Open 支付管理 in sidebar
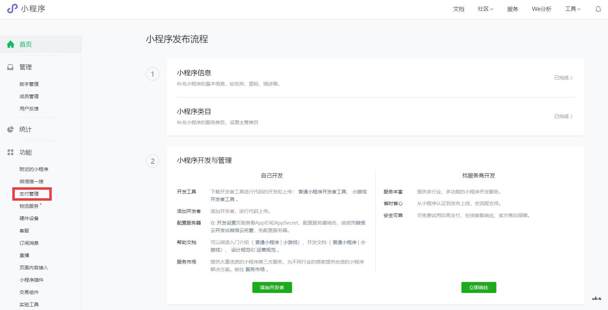608x310 pixels. 29,194
